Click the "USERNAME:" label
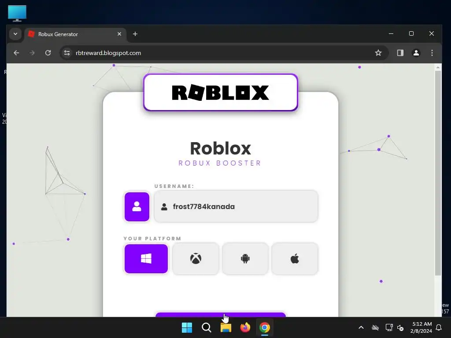This screenshot has width=451, height=338. (174, 186)
